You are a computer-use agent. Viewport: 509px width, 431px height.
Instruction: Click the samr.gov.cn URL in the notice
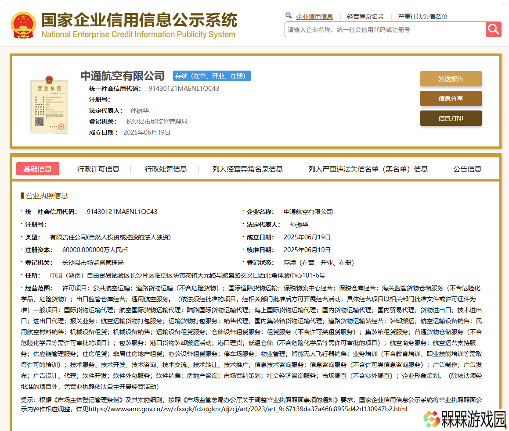pyautogui.click(x=248, y=409)
